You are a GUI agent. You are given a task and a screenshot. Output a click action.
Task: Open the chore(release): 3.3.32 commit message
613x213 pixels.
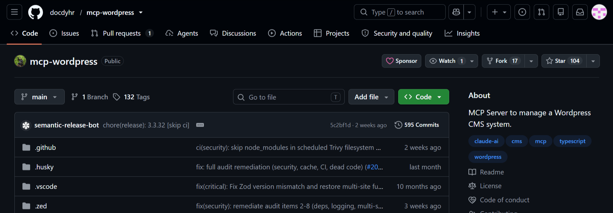click(146, 125)
